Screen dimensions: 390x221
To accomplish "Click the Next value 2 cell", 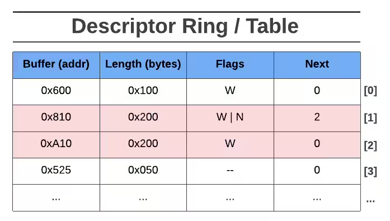I will tap(317, 118).
